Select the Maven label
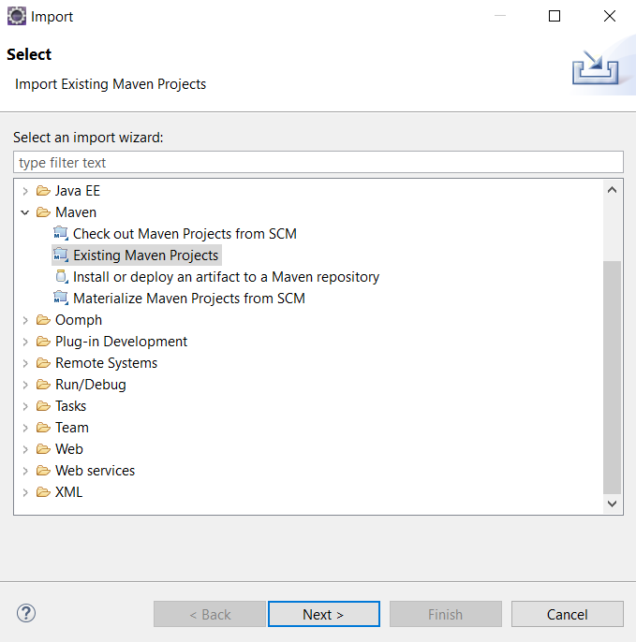Viewport: 636px width, 642px height. point(76,212)
